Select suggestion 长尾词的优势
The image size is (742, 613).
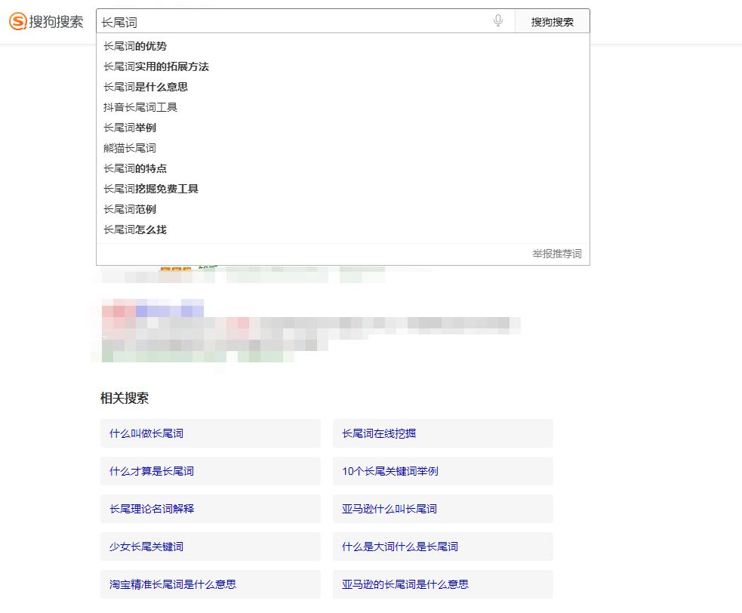pos(135,46)
